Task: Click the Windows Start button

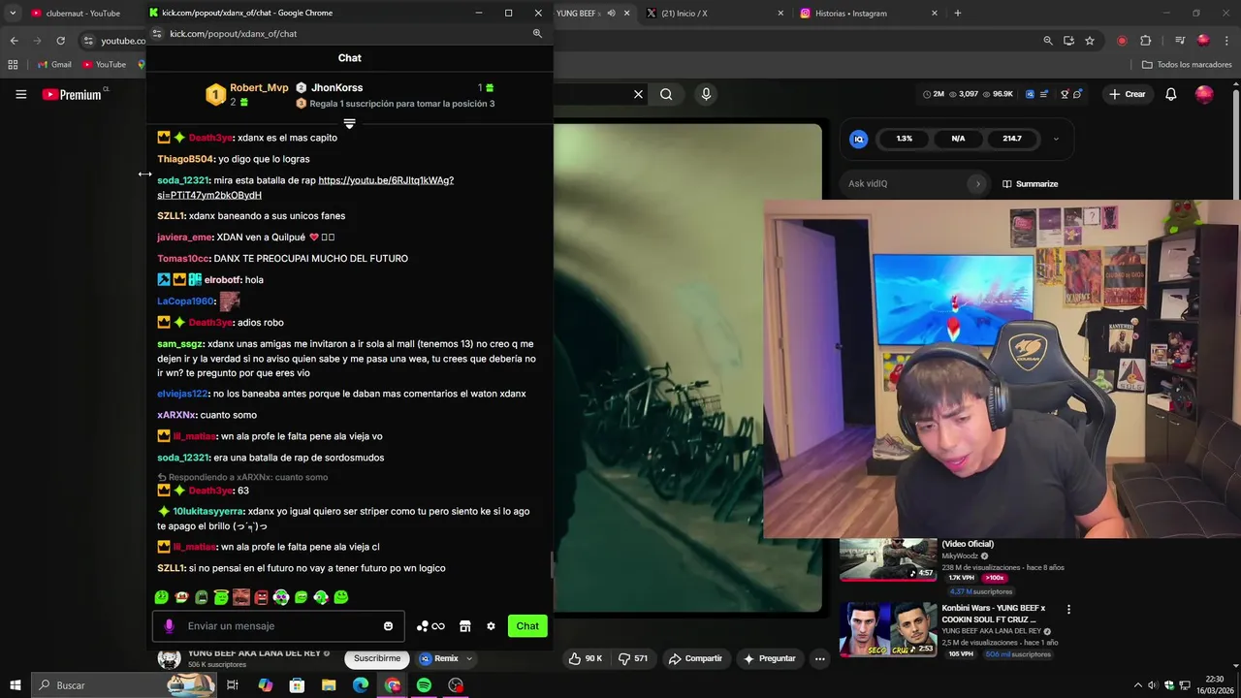Action: (x=15, y=685)
